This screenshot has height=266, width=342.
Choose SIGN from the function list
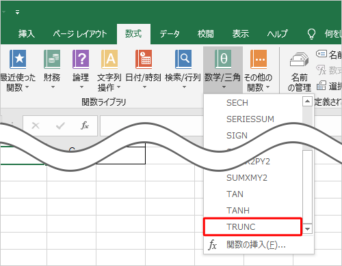pyautogui.click(x=237, y=136)
